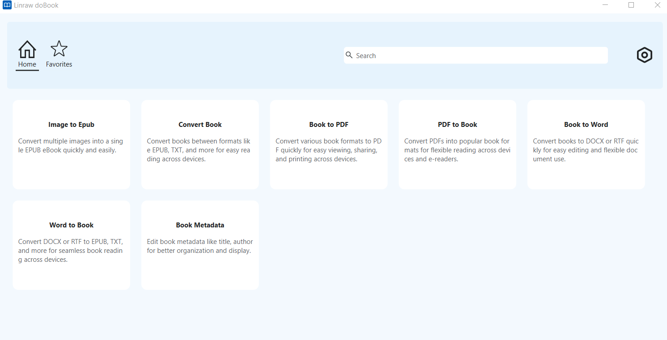Open the Image to Epub tool
Viewport: 667px width, 340px height.
pyautogui.click(x=72, y=144)
